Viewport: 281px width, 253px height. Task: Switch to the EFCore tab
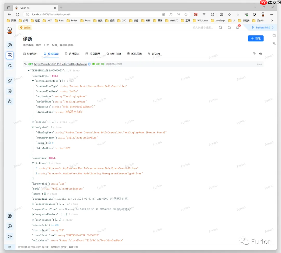tap(154, 54)
